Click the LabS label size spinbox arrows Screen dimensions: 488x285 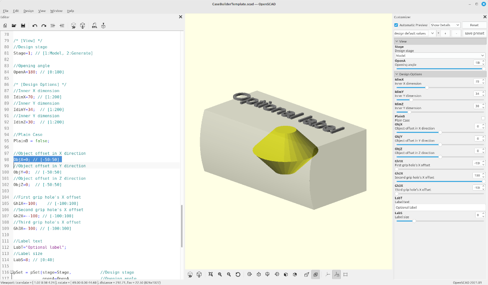tap(483, 215)
